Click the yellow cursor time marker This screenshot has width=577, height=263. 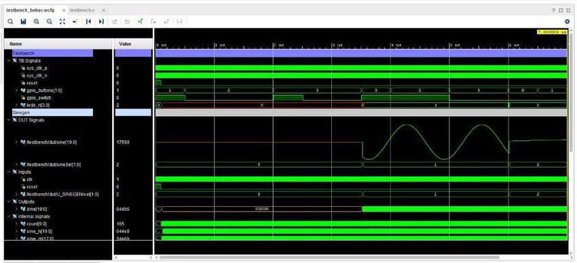coord(553,33)
